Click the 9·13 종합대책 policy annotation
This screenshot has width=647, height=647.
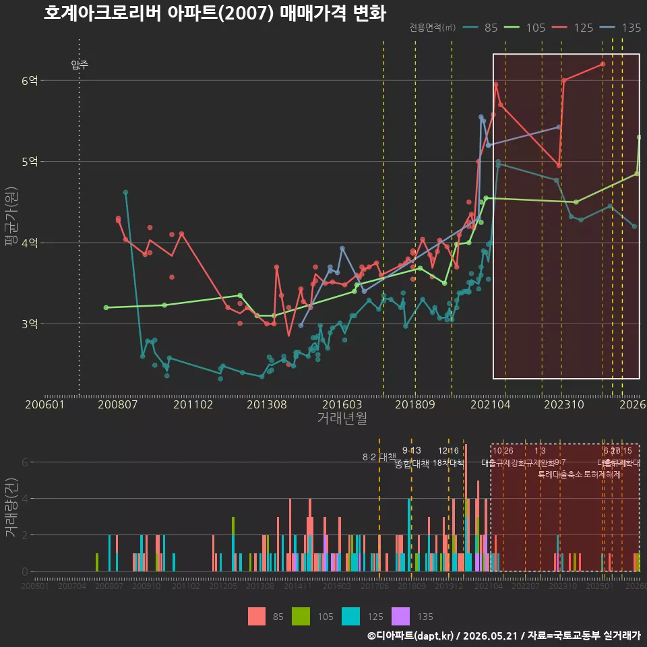412,457
